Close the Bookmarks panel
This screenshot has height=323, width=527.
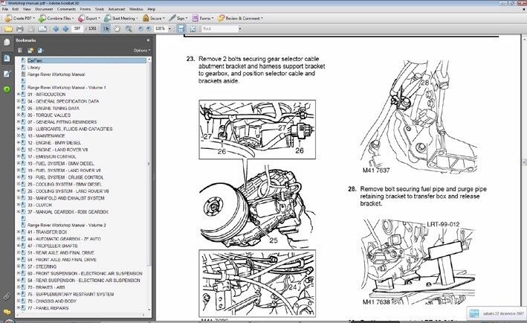(x=148, y=40)
